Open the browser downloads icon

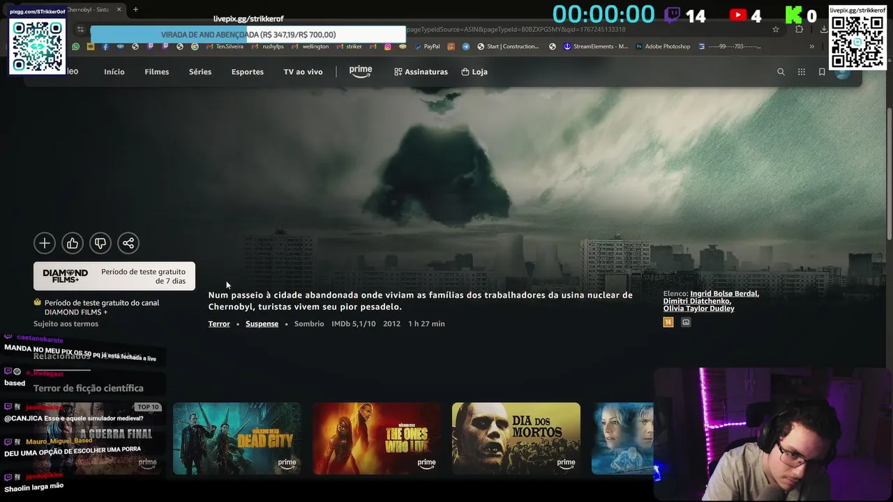pos(823,29)
